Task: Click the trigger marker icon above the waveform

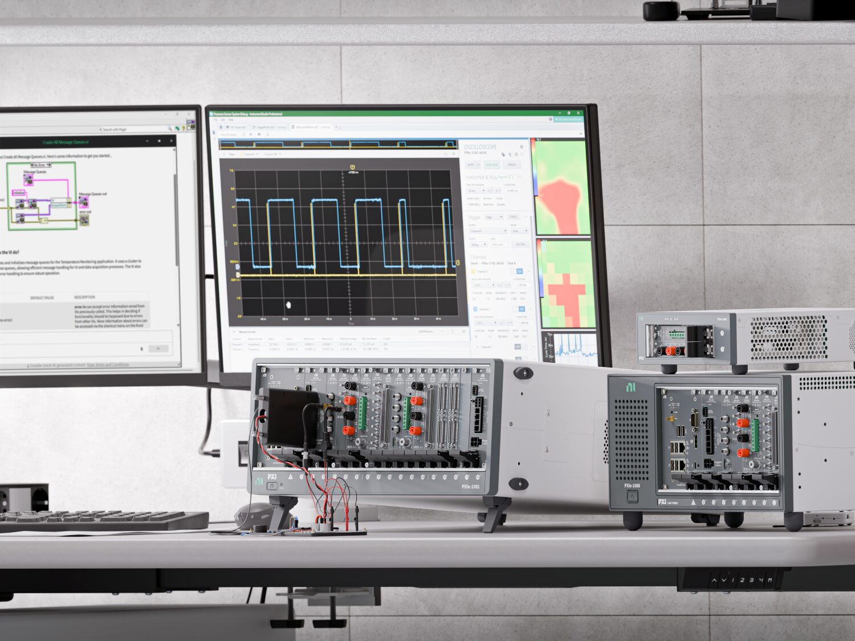Action: [352, 166]
